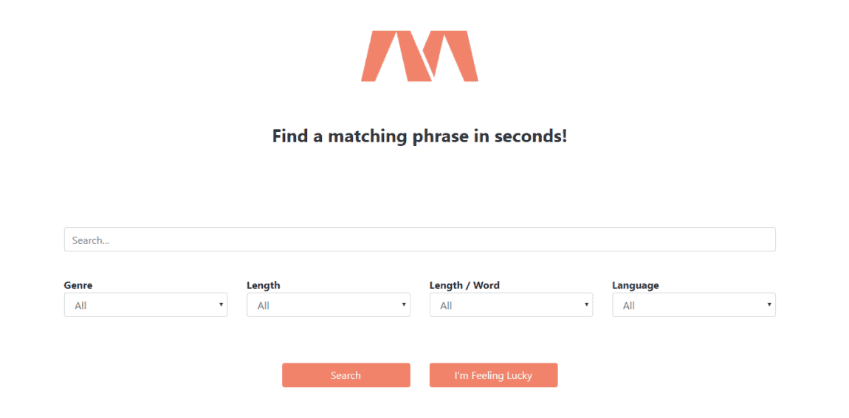Viewport: 849px width, 418px height.
Task: Open the Length / Word select box
Action: coord(511,305)
